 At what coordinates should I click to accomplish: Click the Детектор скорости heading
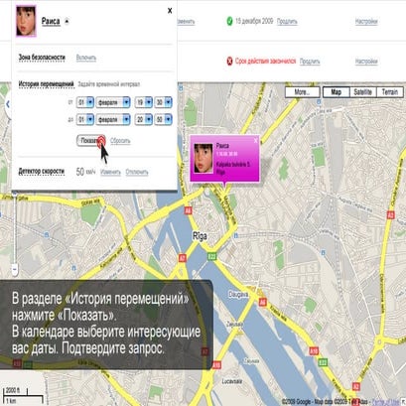[x=42, y=172]
